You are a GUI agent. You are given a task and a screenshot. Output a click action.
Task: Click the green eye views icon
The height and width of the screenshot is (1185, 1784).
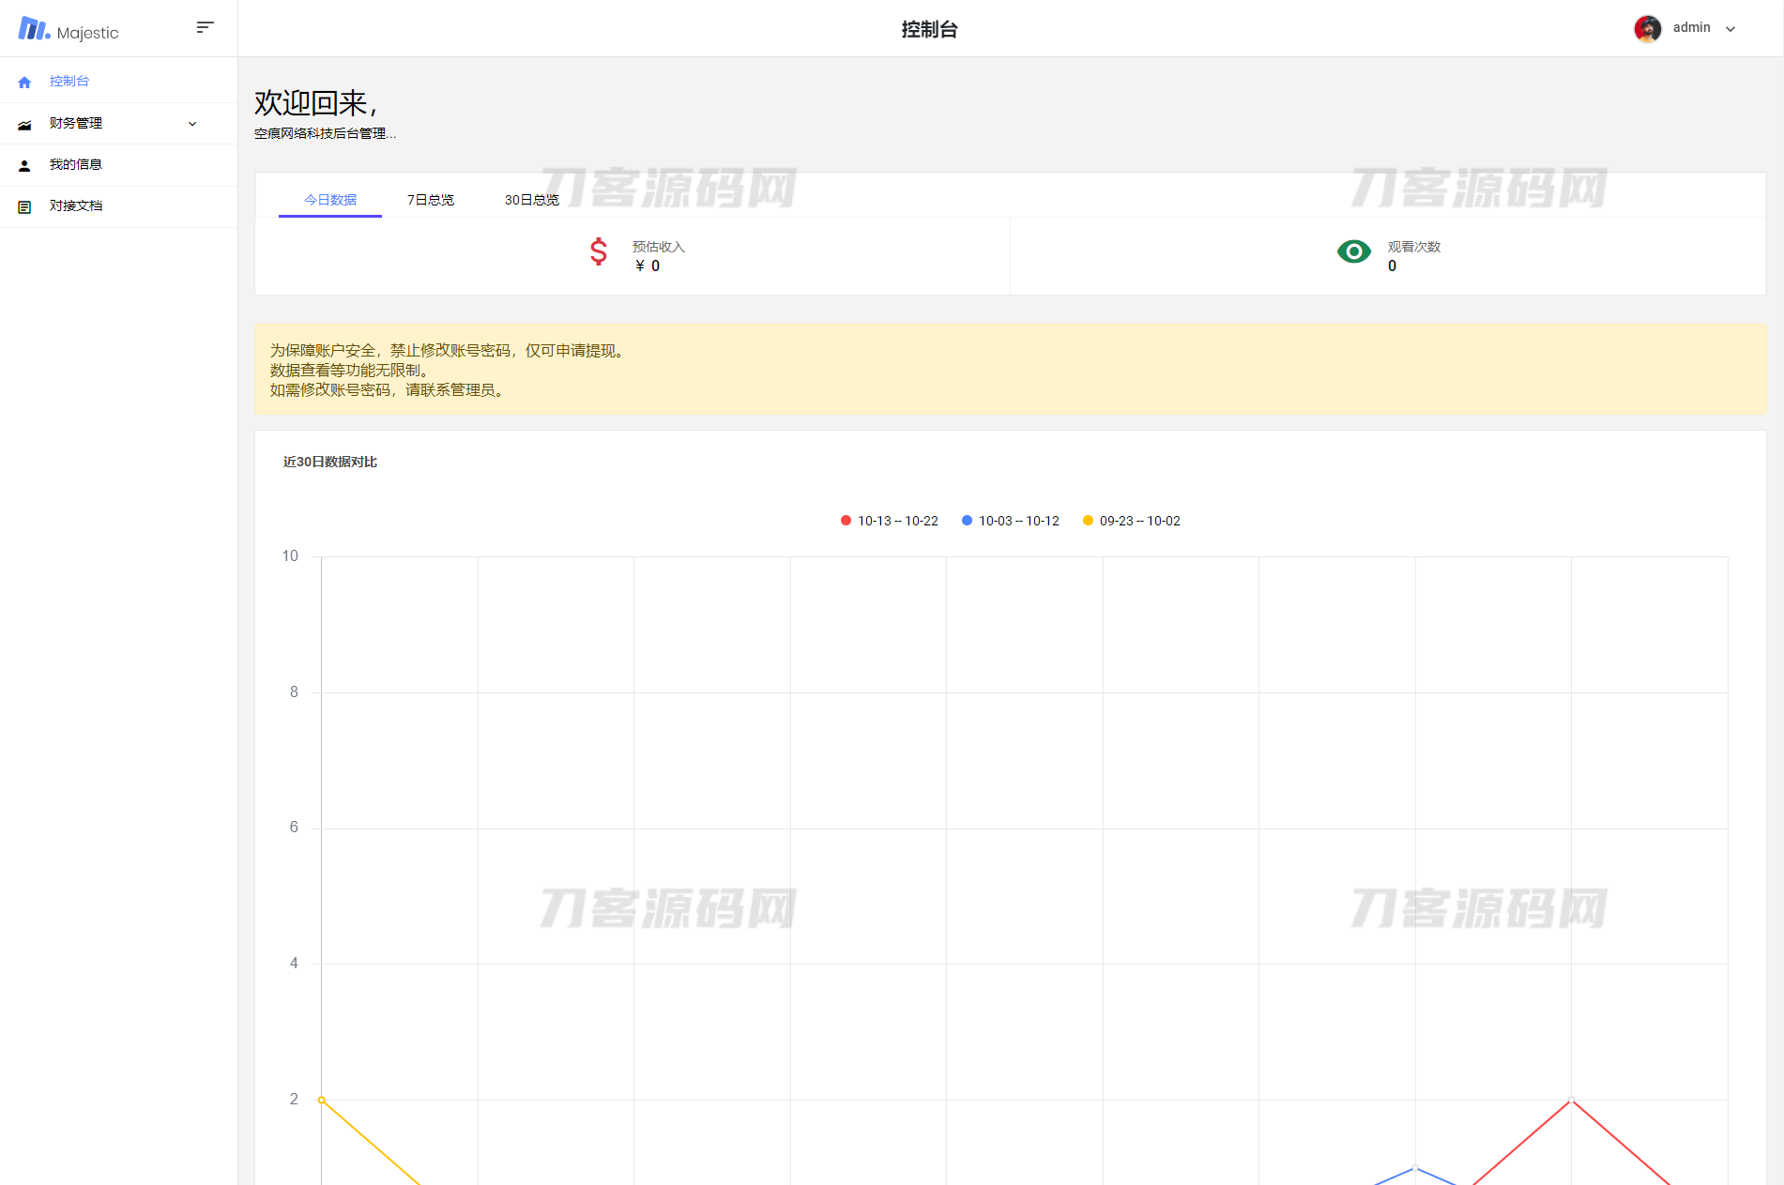[x=1353, y=251]
